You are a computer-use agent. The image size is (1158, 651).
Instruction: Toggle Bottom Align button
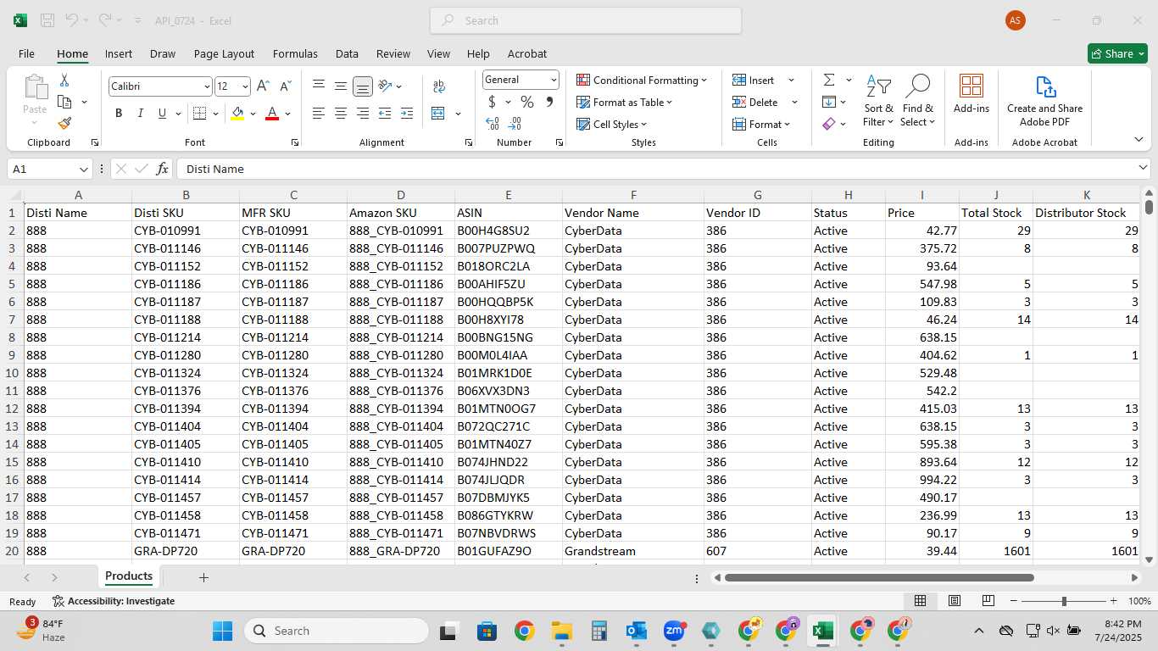click(x=362, y=86)
